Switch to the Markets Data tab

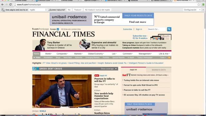point(159,70)
